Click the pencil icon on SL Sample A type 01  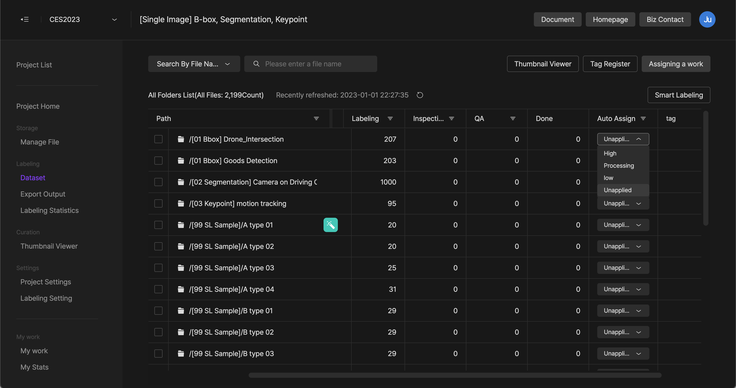[330, 225]
